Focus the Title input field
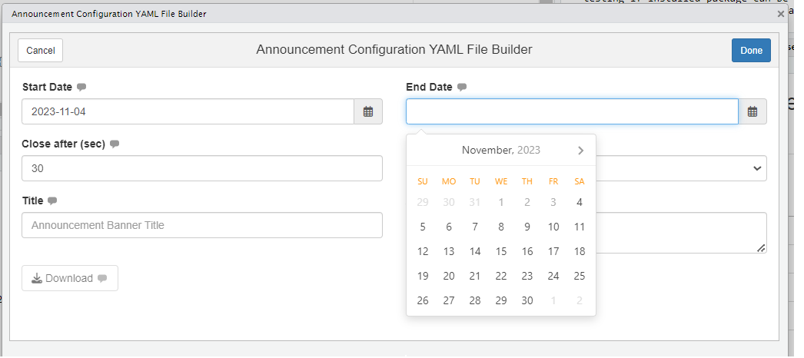This screenshot has width=804, height=358. coord(202,225)
